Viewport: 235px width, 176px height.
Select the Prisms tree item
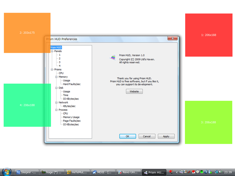click(58, 70)
